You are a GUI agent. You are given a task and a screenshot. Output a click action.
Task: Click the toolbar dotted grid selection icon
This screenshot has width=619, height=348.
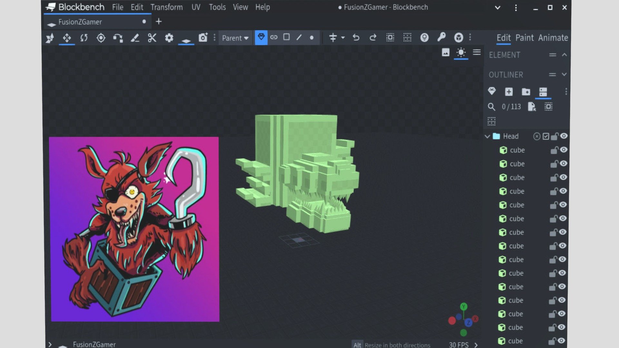407,38
